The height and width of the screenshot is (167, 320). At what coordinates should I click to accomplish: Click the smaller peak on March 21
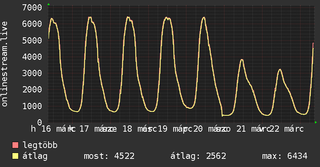click(x=242, y=60)
